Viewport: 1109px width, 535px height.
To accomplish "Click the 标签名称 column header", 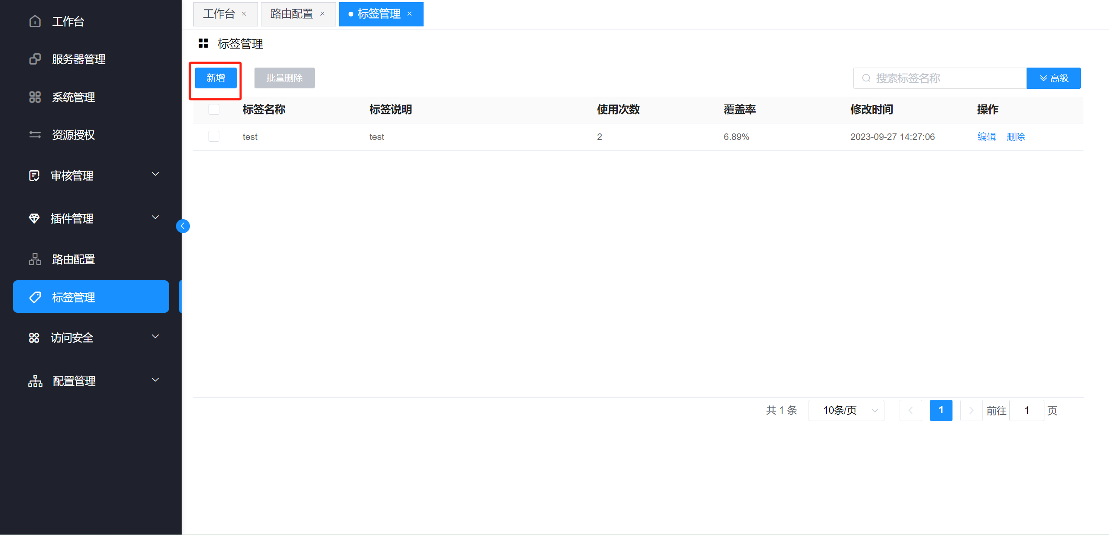I will [264, 109].
